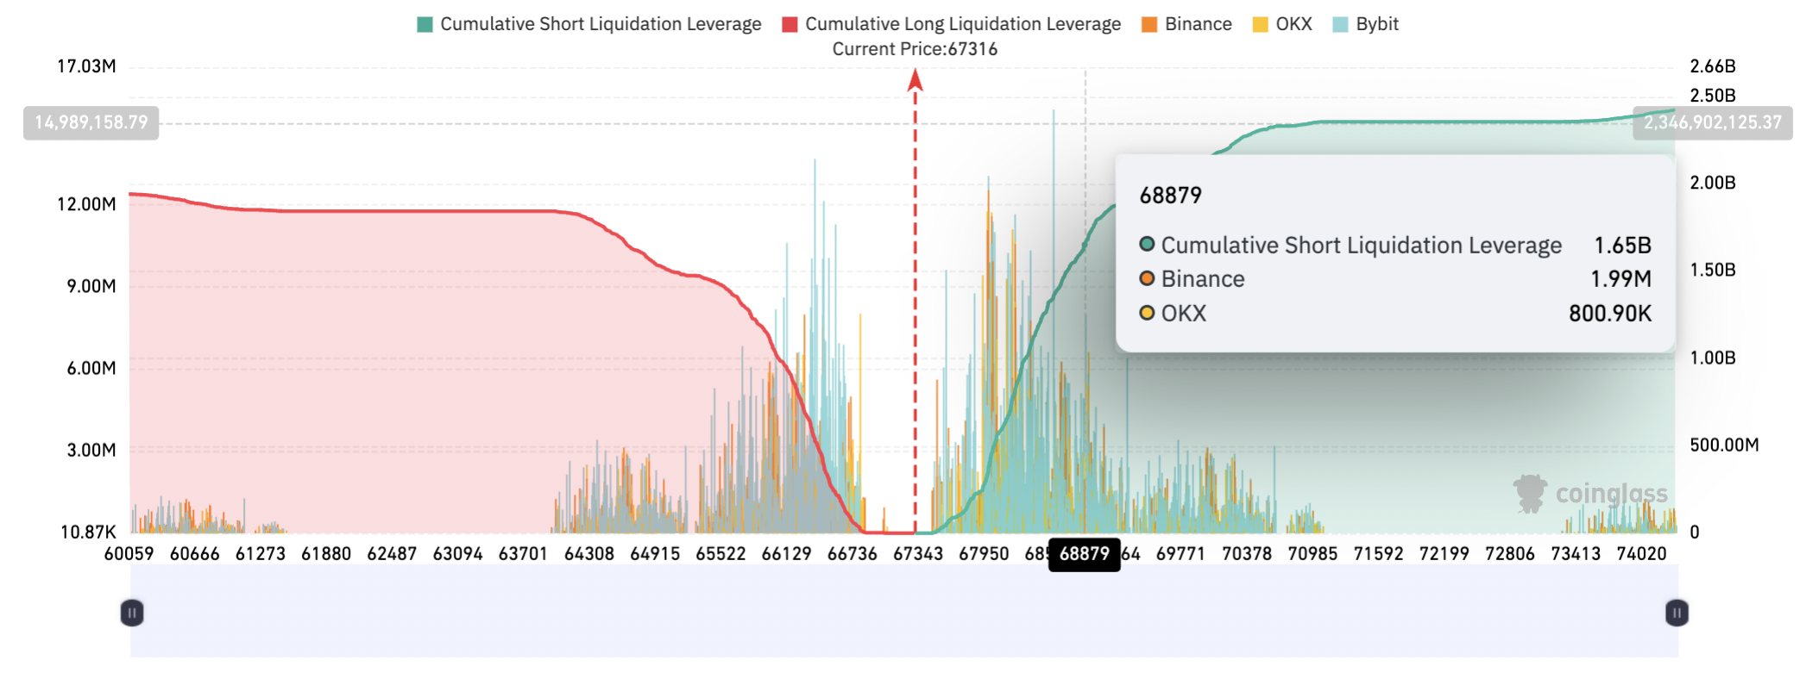Image resolution: width=1806 pixels, height=679 pixels.
Task: Click the light teal Bybit legend swatch
Action: pyautogui.click(x=1340, y=24)
